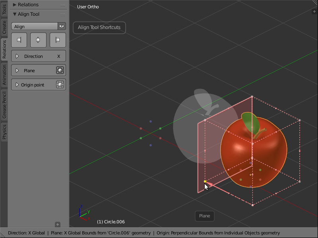Image resolution: width=318 pixels, height=238 pixels.
Task: Click the geometry picker icon beside Plane
Action: tap(61, 70)
